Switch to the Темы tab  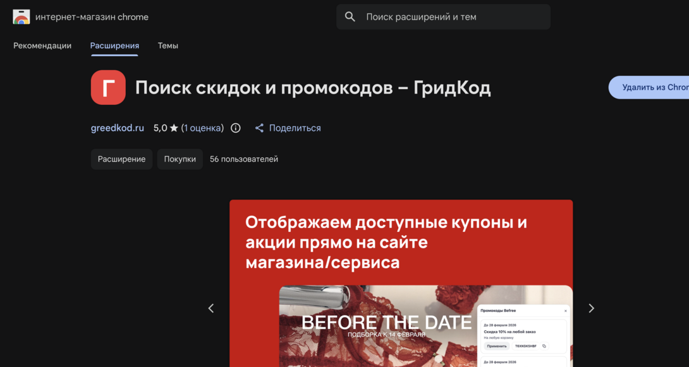168,45
